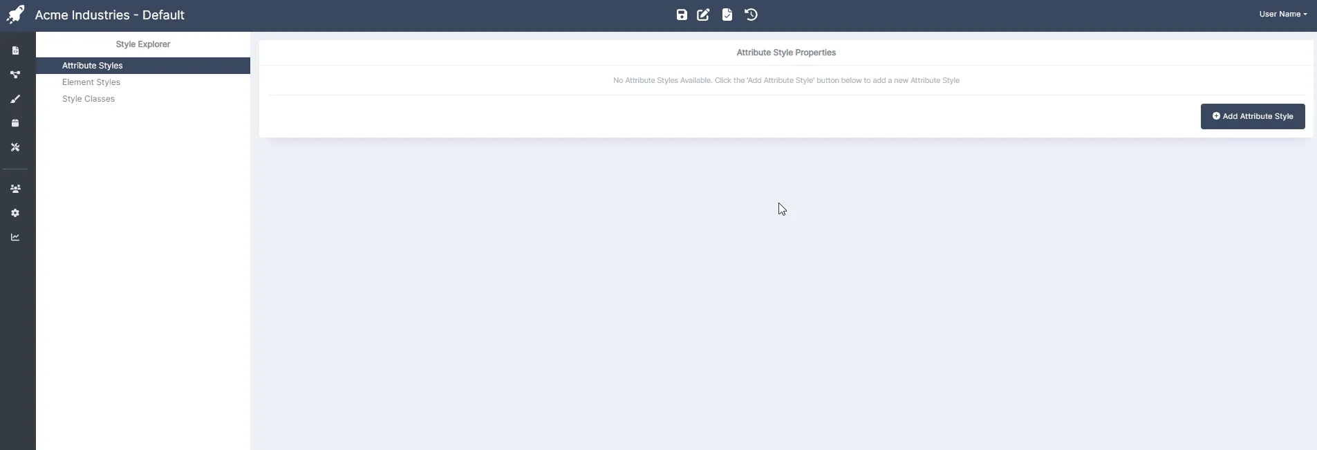This screenshot has width=1317, height=450.
Task: Expand the User Name dropdown menu
Action: tap(1282, 14)
